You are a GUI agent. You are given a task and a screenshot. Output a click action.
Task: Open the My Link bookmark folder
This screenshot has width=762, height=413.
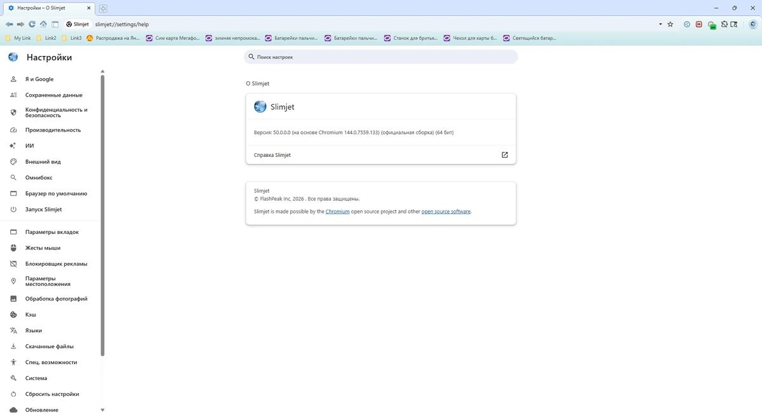(18, 38)
